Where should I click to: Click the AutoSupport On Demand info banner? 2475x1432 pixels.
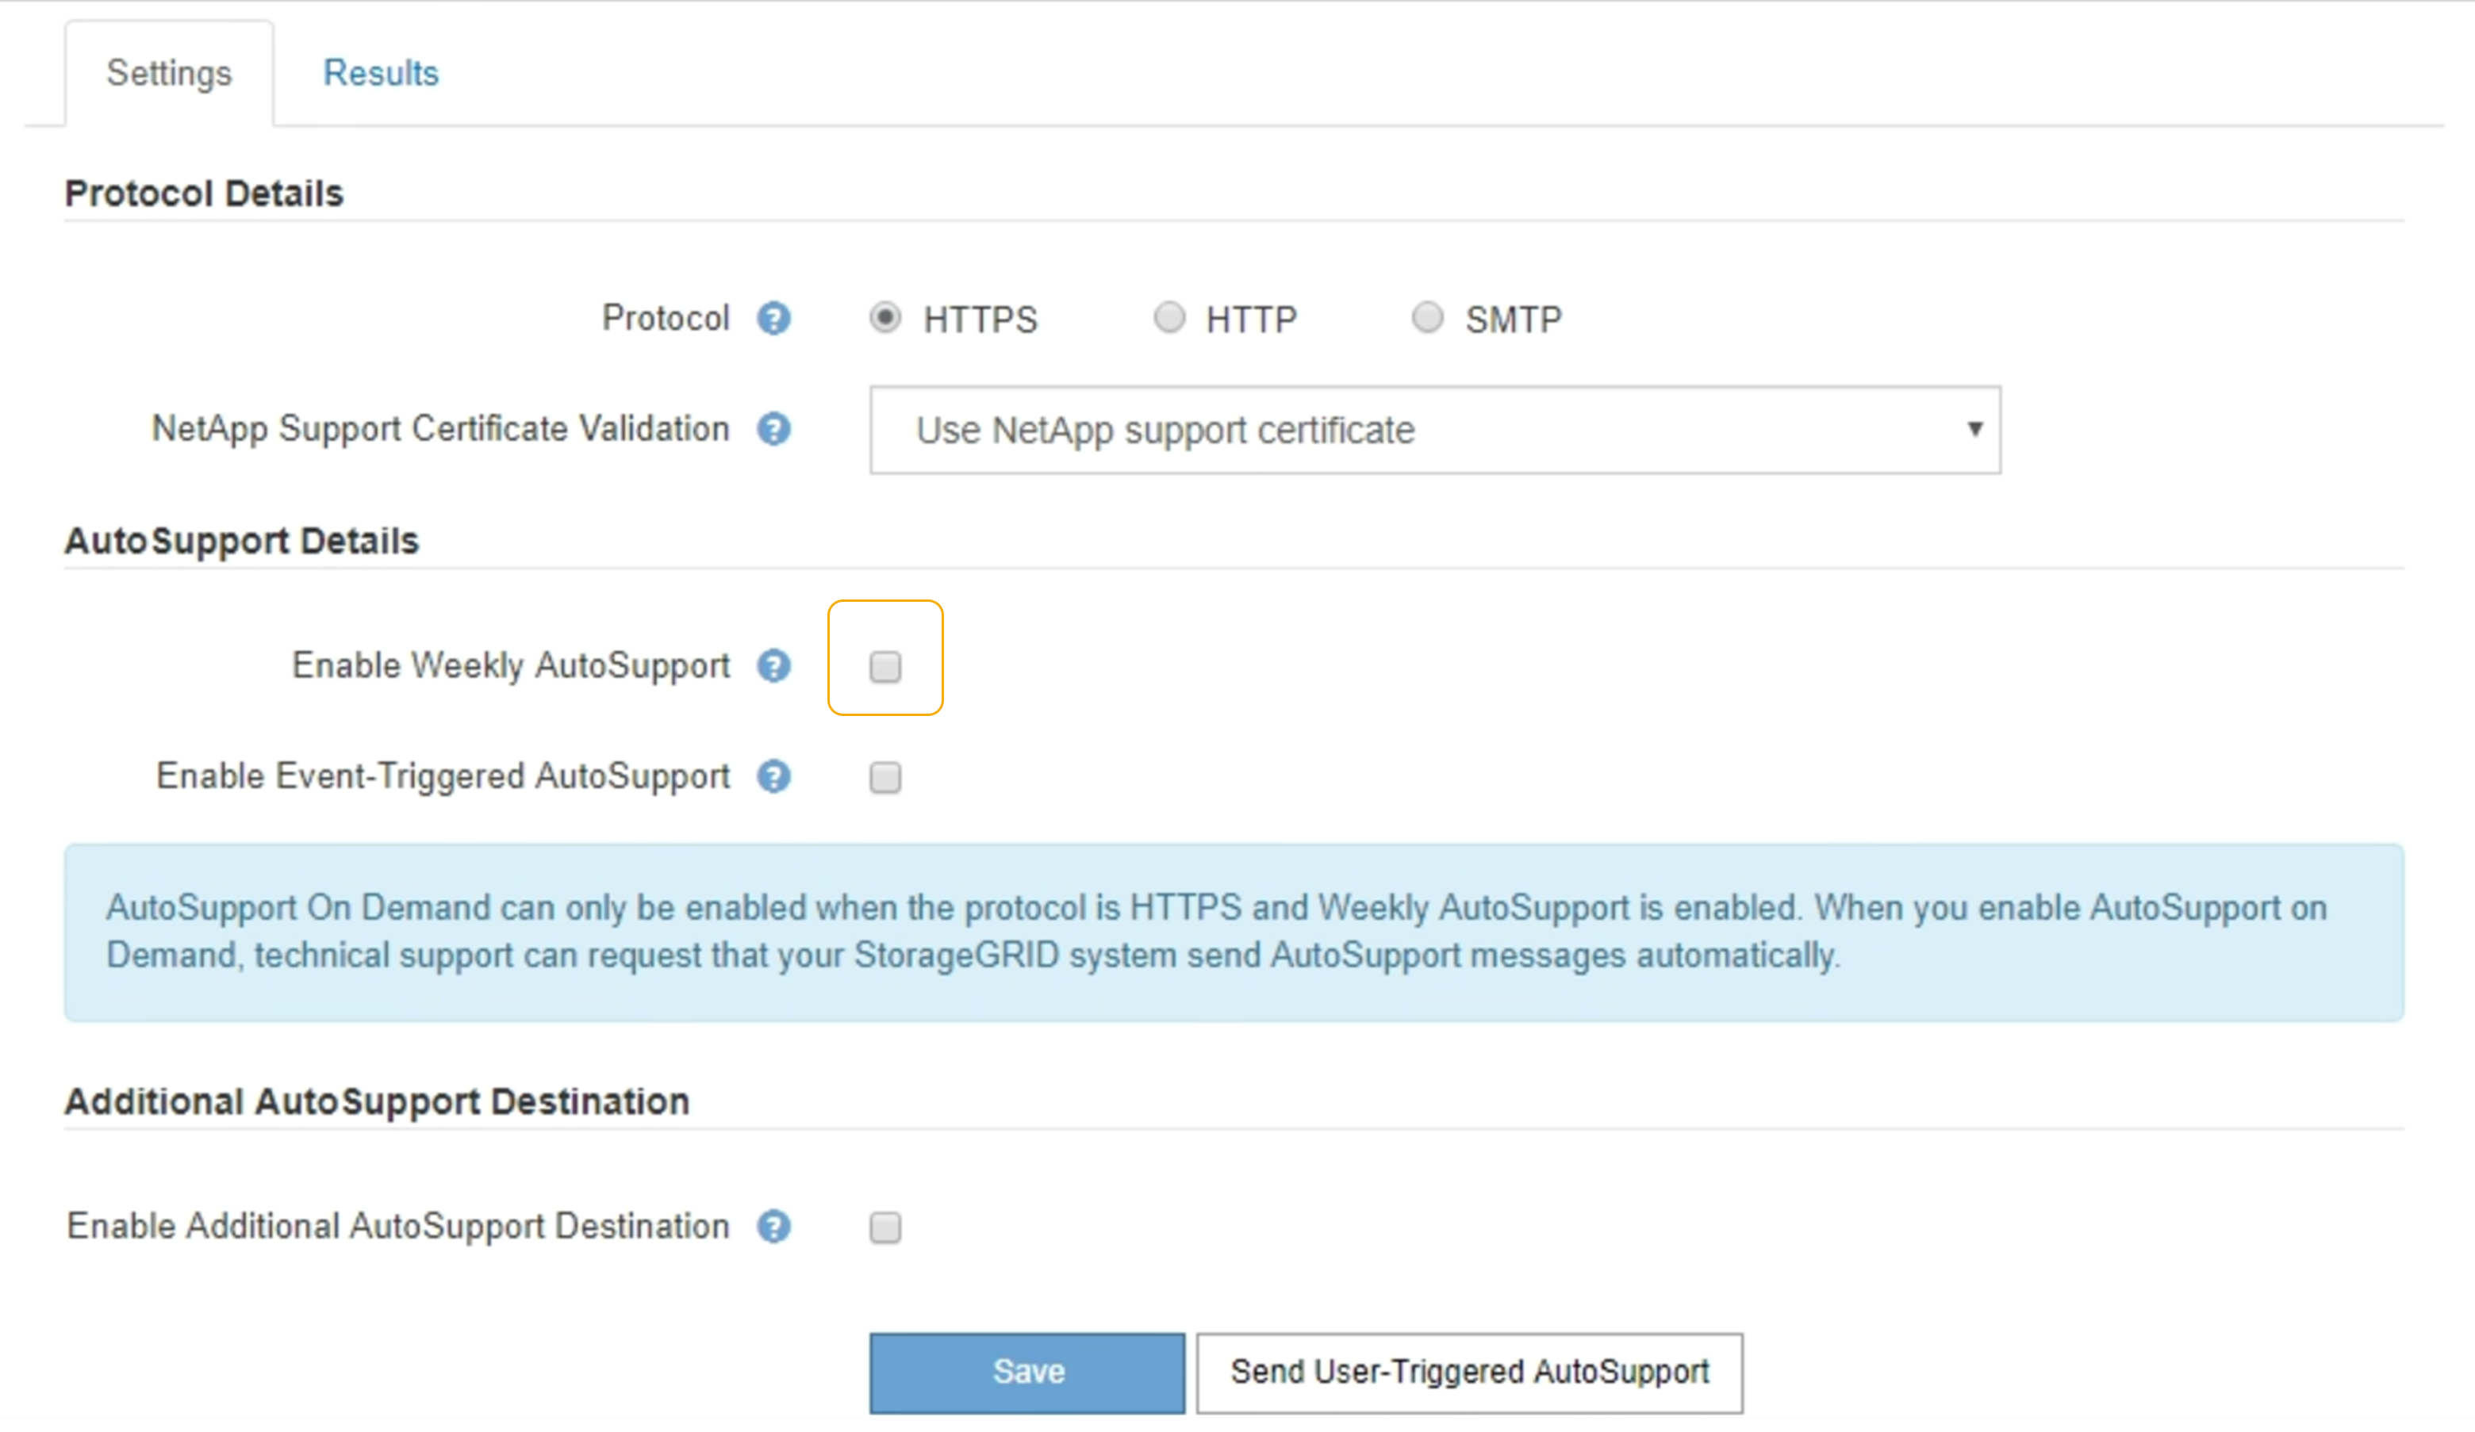1234,932
